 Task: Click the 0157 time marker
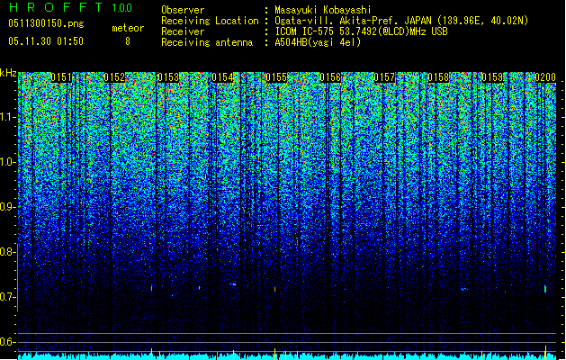(384, 77)
